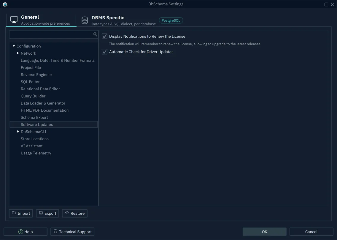Confirm settings with OK
Screen dimensions: 337x240
(x=265, y=232)
